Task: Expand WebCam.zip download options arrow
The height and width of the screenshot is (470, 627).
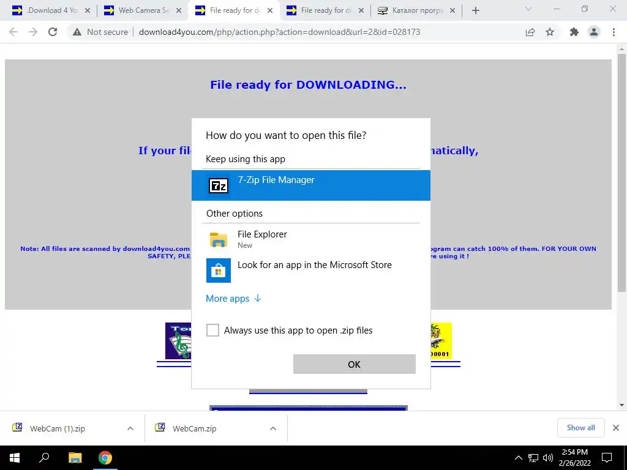Action: 273,428
